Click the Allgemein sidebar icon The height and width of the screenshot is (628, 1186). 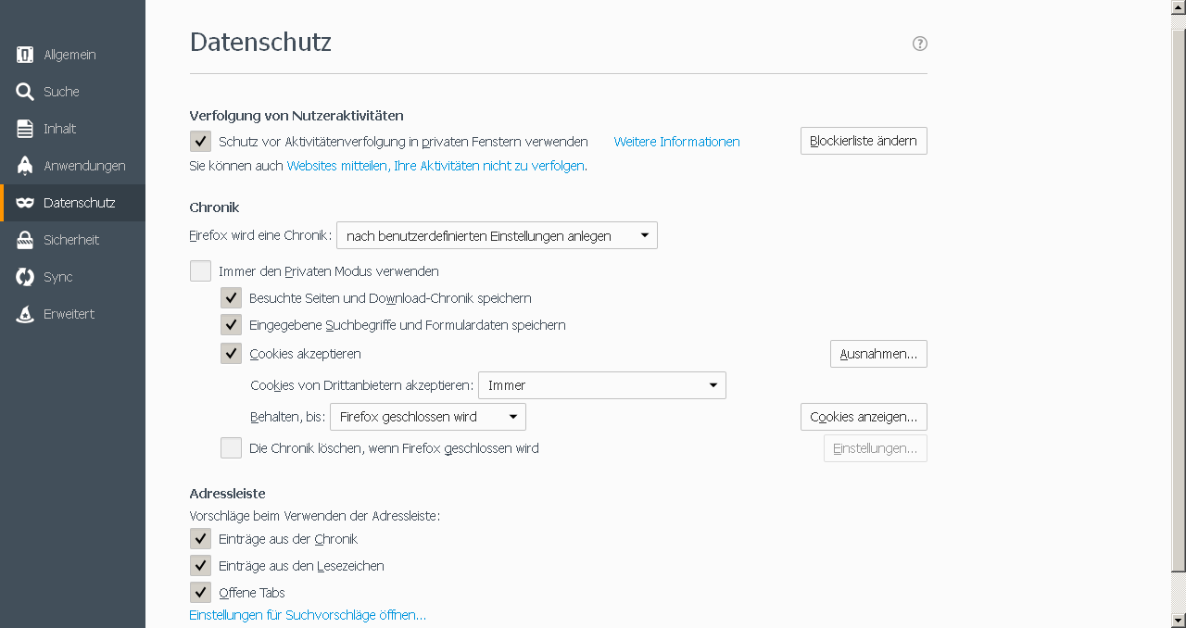pos(25,55)
